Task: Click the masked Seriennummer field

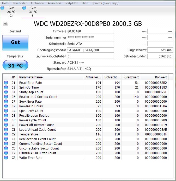Action: point(90,38)
